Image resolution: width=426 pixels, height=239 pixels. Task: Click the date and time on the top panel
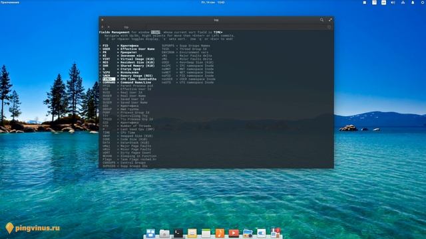click(x=213, y=3)
